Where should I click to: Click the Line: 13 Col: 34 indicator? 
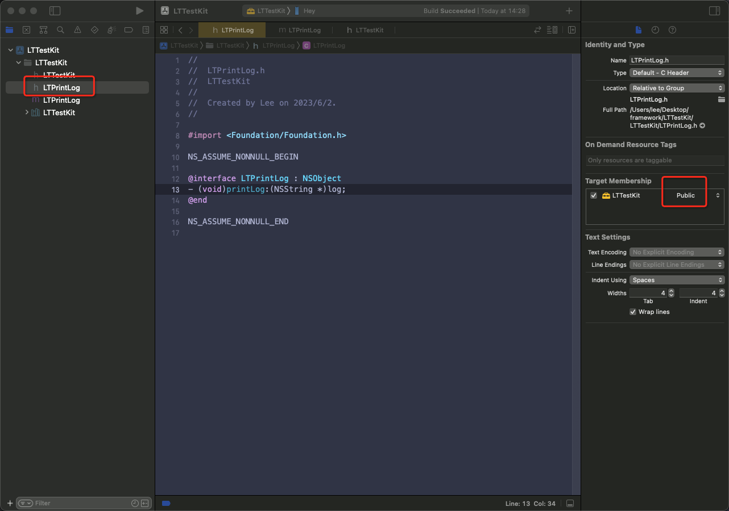[x=530, y=504]
